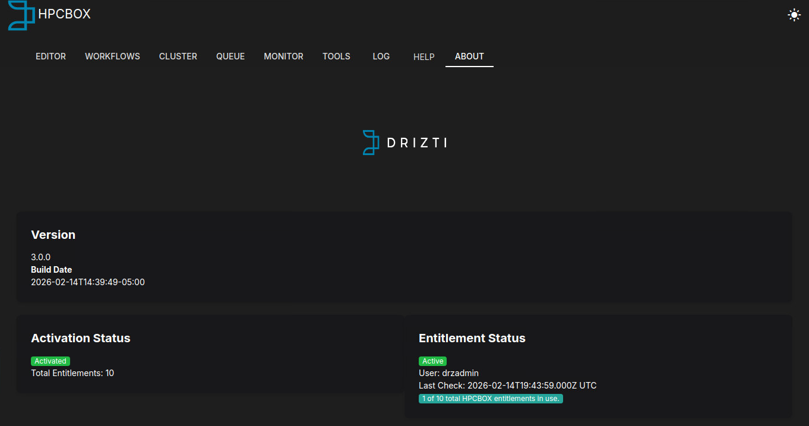Select version number 3.0.0

tap(41, 257)
